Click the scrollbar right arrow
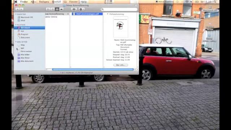Image resolution: width=231 pixels, height=130 pixels. pyautogui.click(x=137, y=69)
